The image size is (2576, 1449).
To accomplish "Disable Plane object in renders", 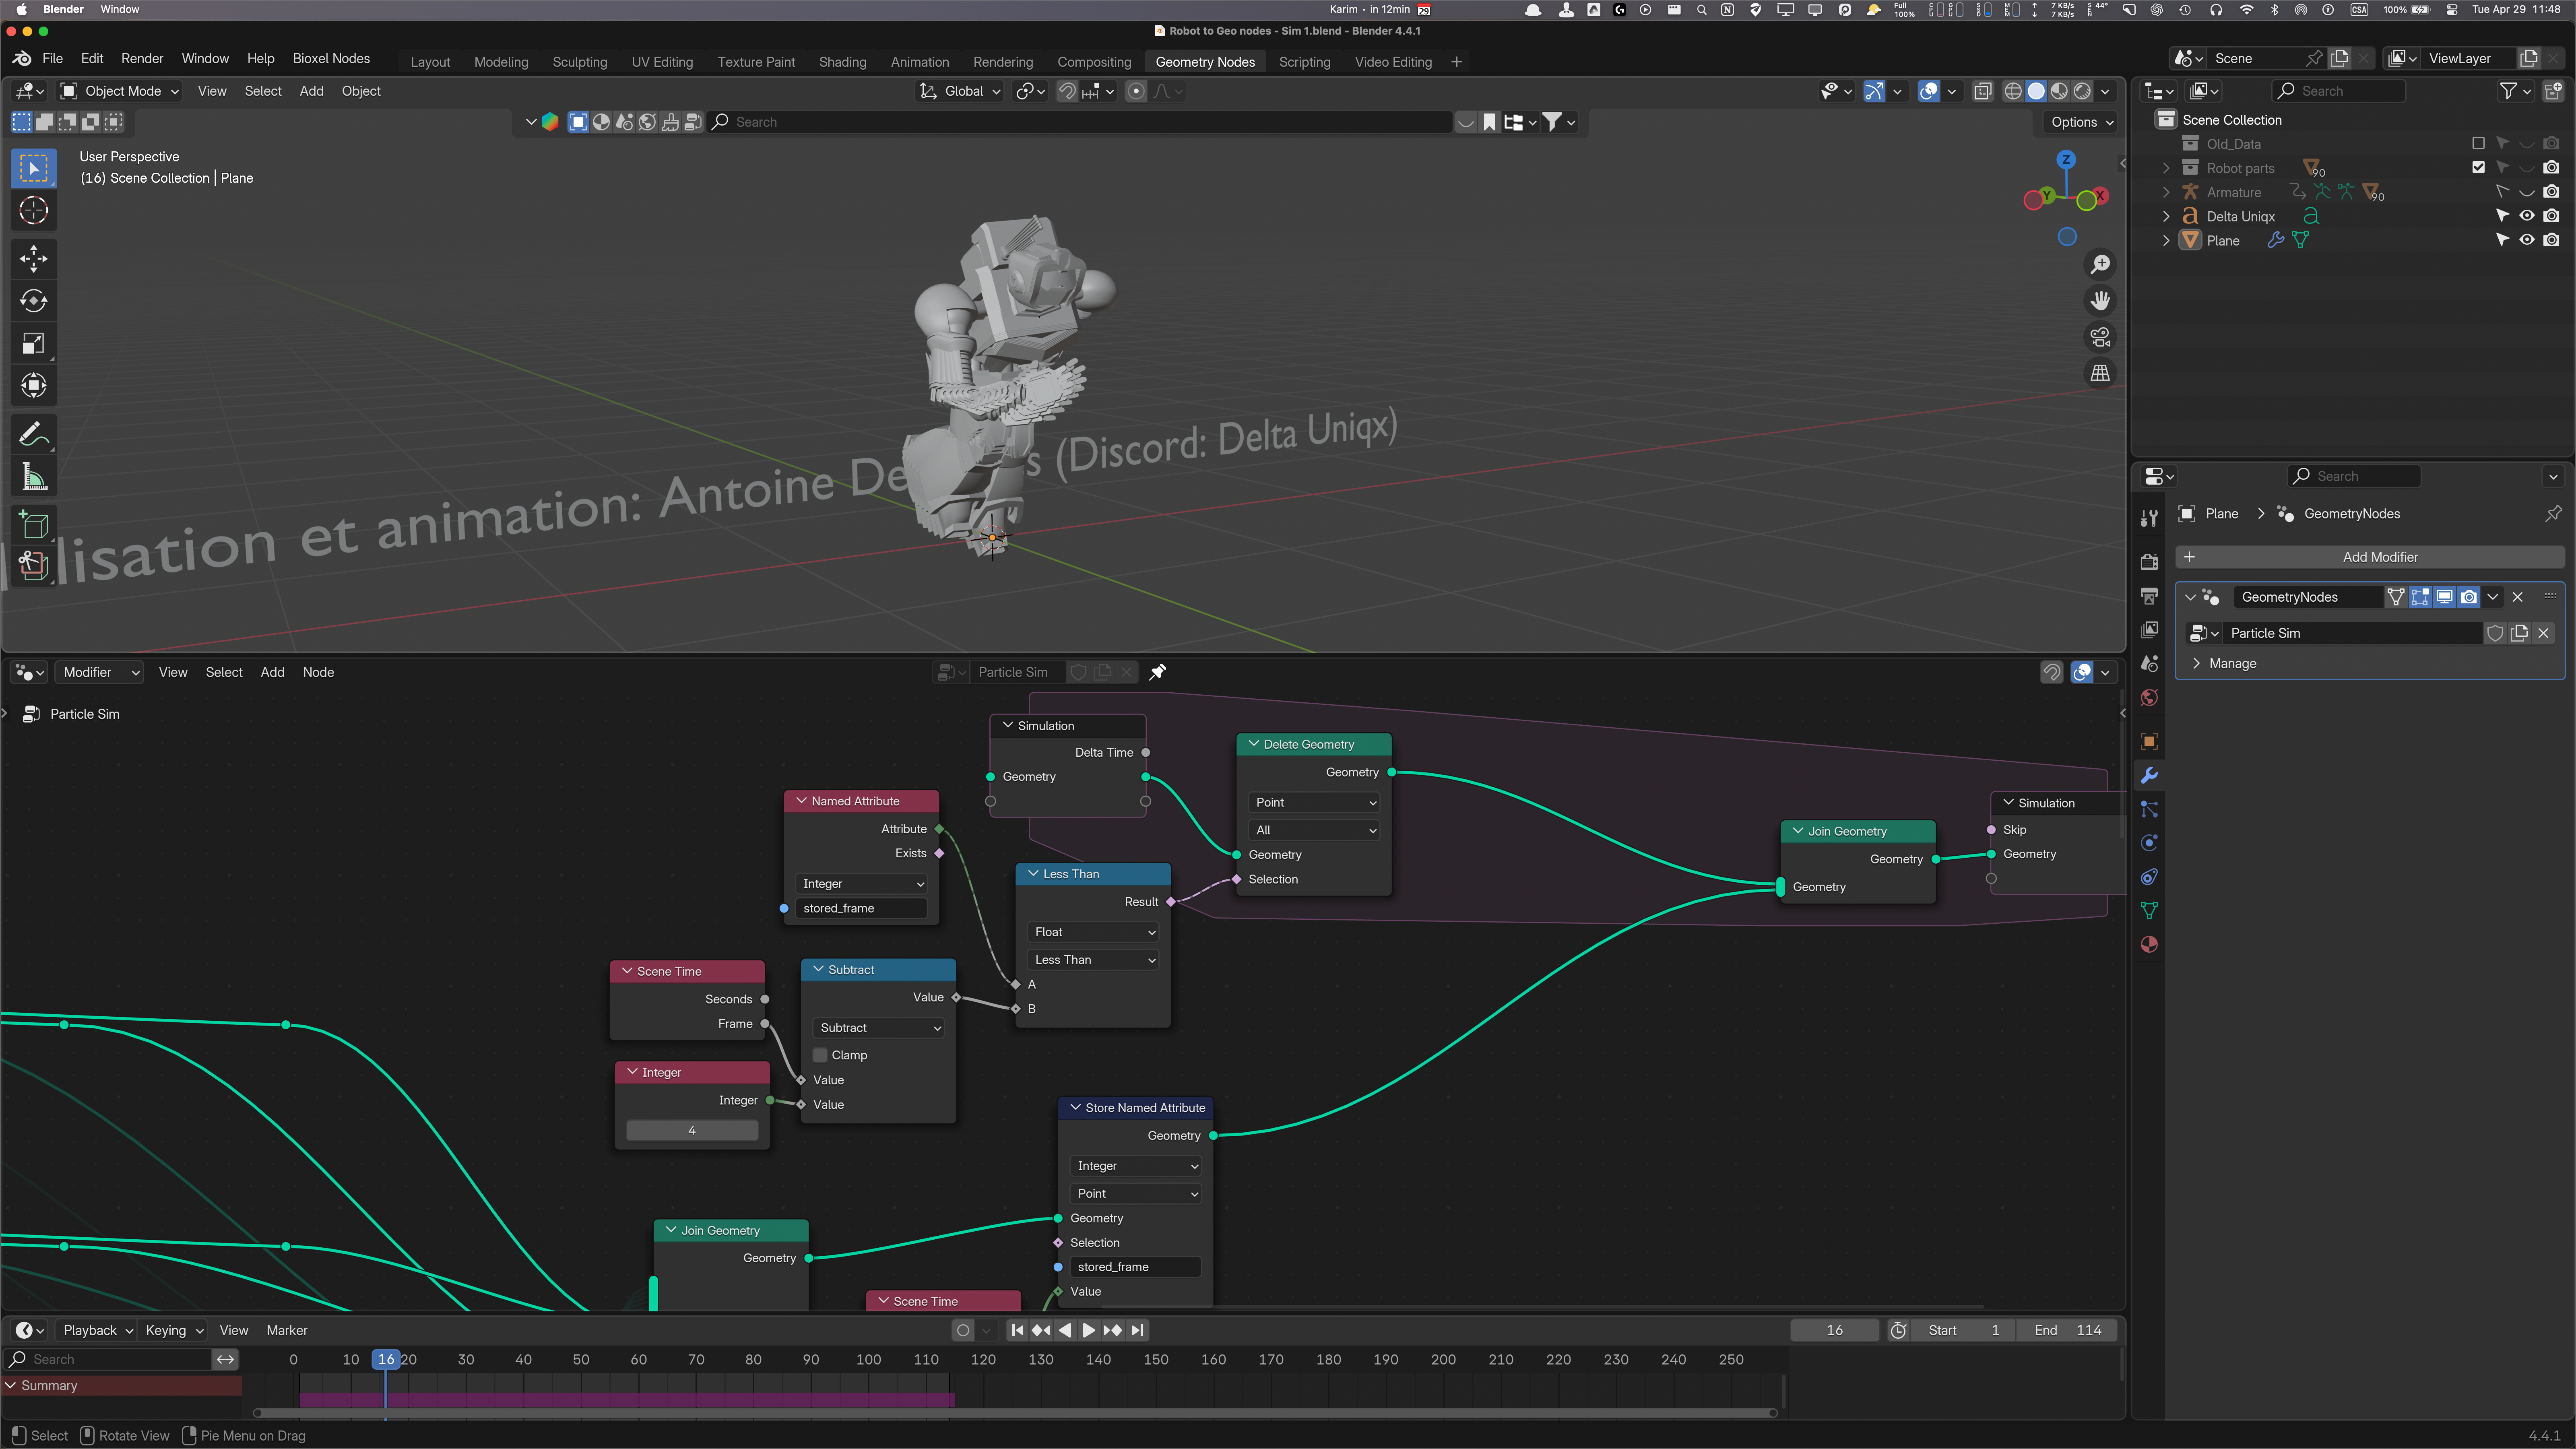I will pyautogui.click(x=2552, y=240).
